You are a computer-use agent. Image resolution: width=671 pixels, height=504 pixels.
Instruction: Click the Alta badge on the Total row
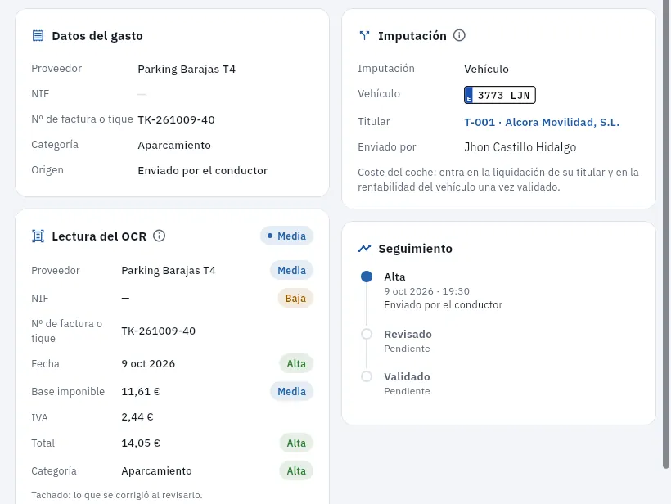pos(296,443)
